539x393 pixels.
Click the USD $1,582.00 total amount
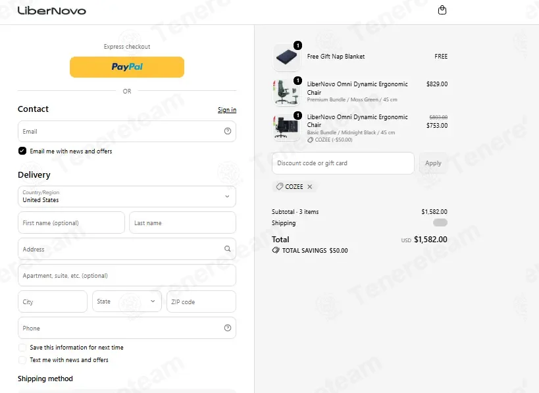pos(424,240)
